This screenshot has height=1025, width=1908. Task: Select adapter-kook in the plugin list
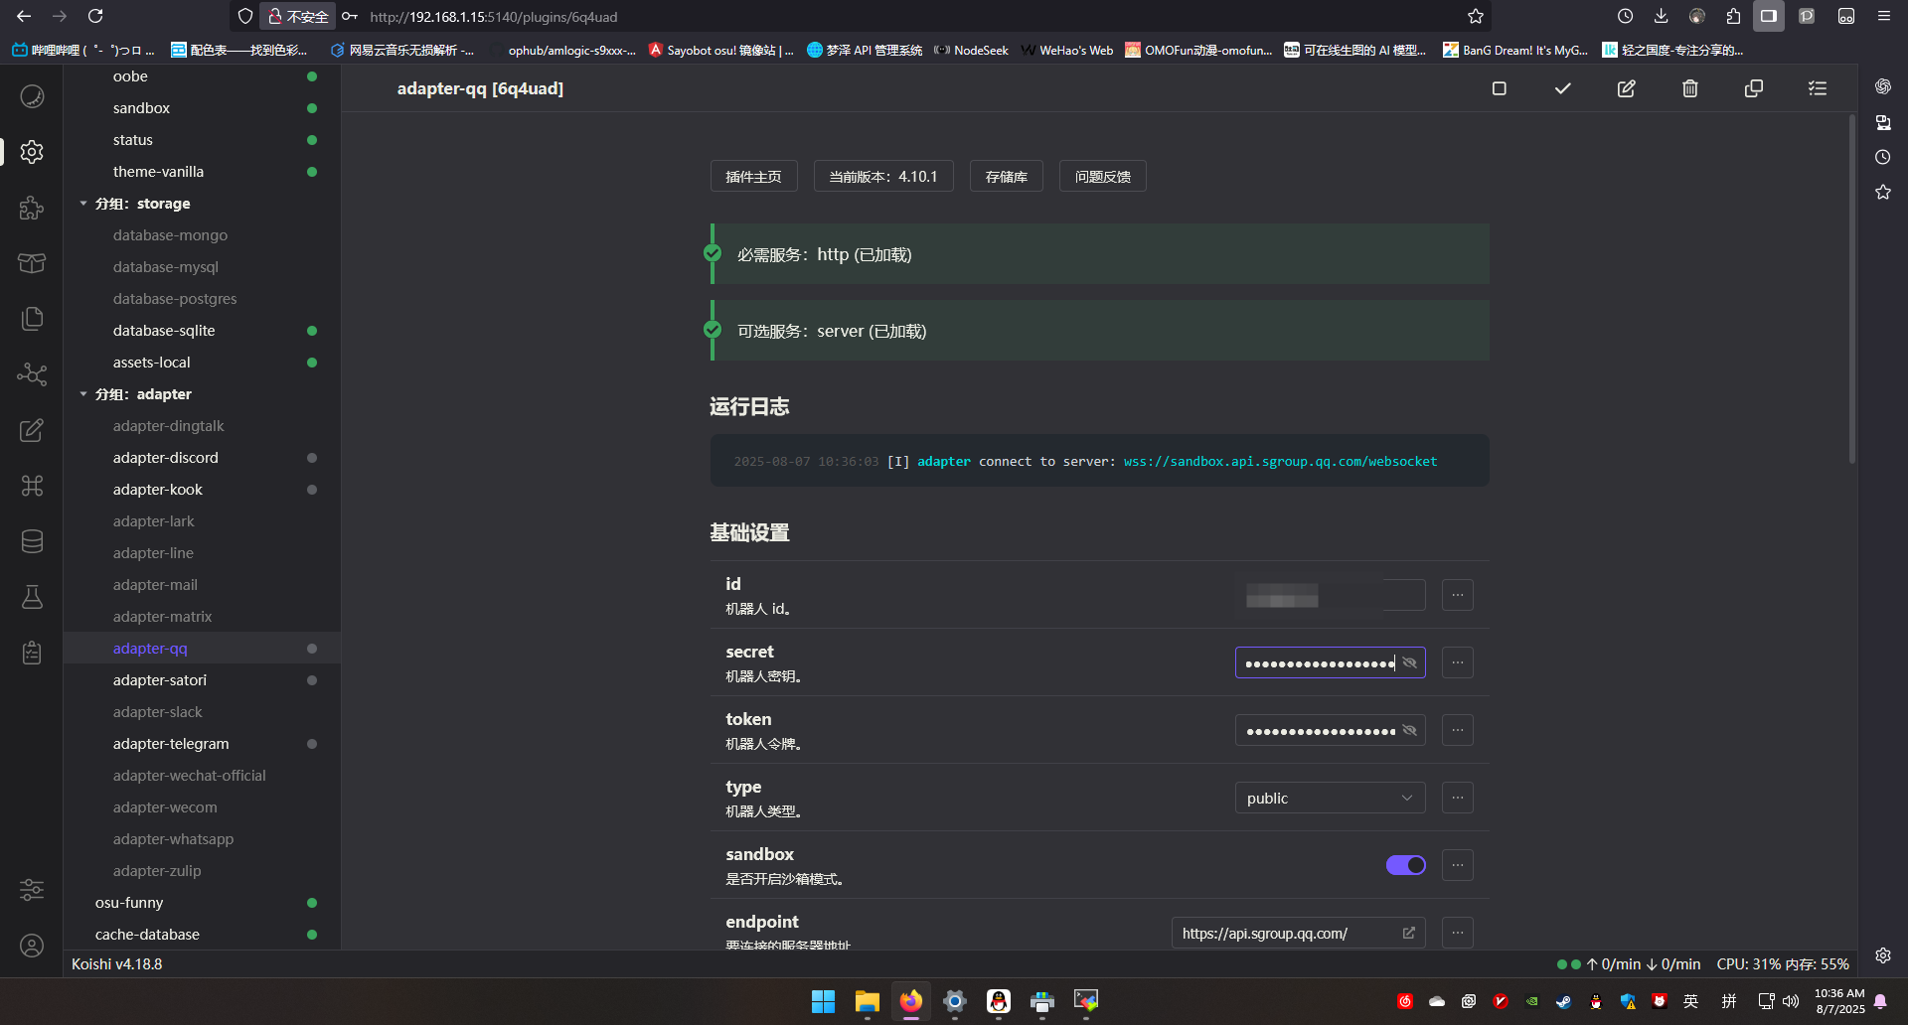click(203, 490)
